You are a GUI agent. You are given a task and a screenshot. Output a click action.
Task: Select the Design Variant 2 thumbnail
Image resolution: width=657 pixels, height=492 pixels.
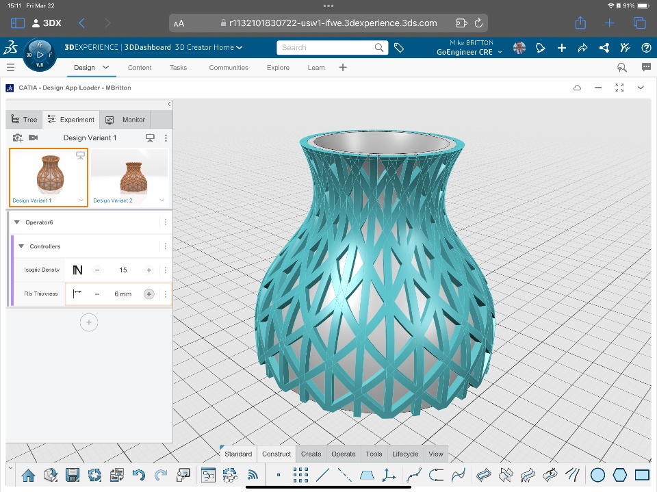tap(129, 176)
